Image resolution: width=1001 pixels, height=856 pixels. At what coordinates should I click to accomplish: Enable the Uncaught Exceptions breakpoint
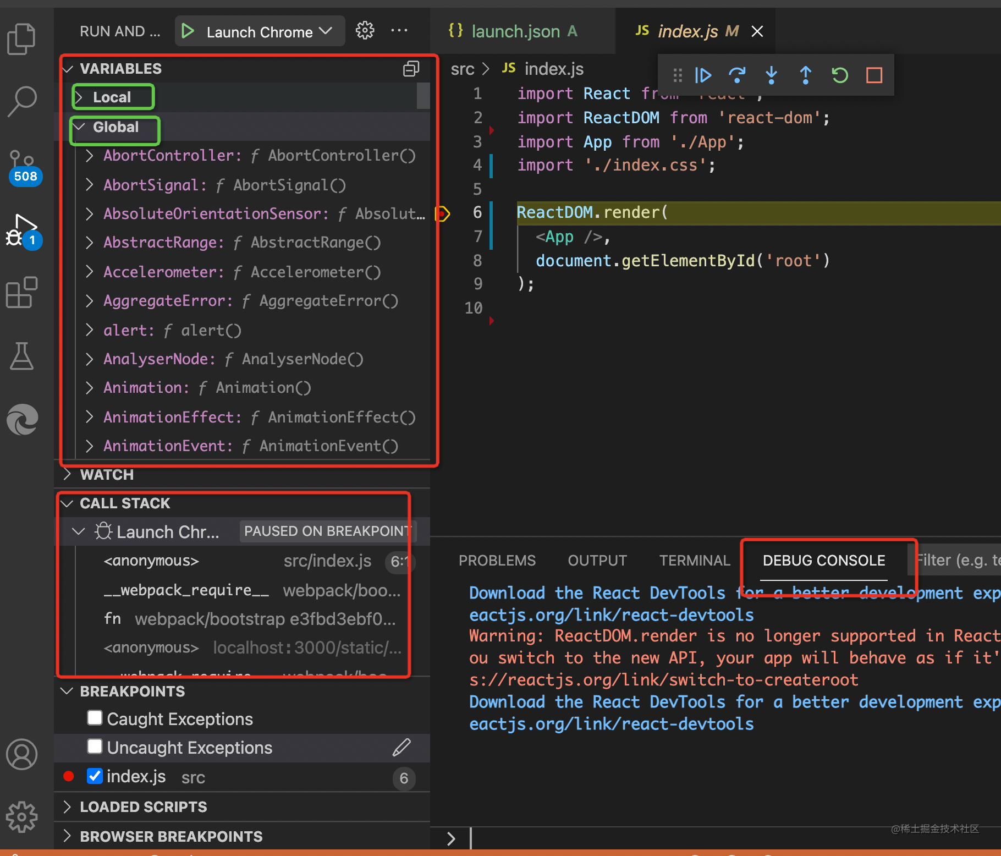coord(95,746)
